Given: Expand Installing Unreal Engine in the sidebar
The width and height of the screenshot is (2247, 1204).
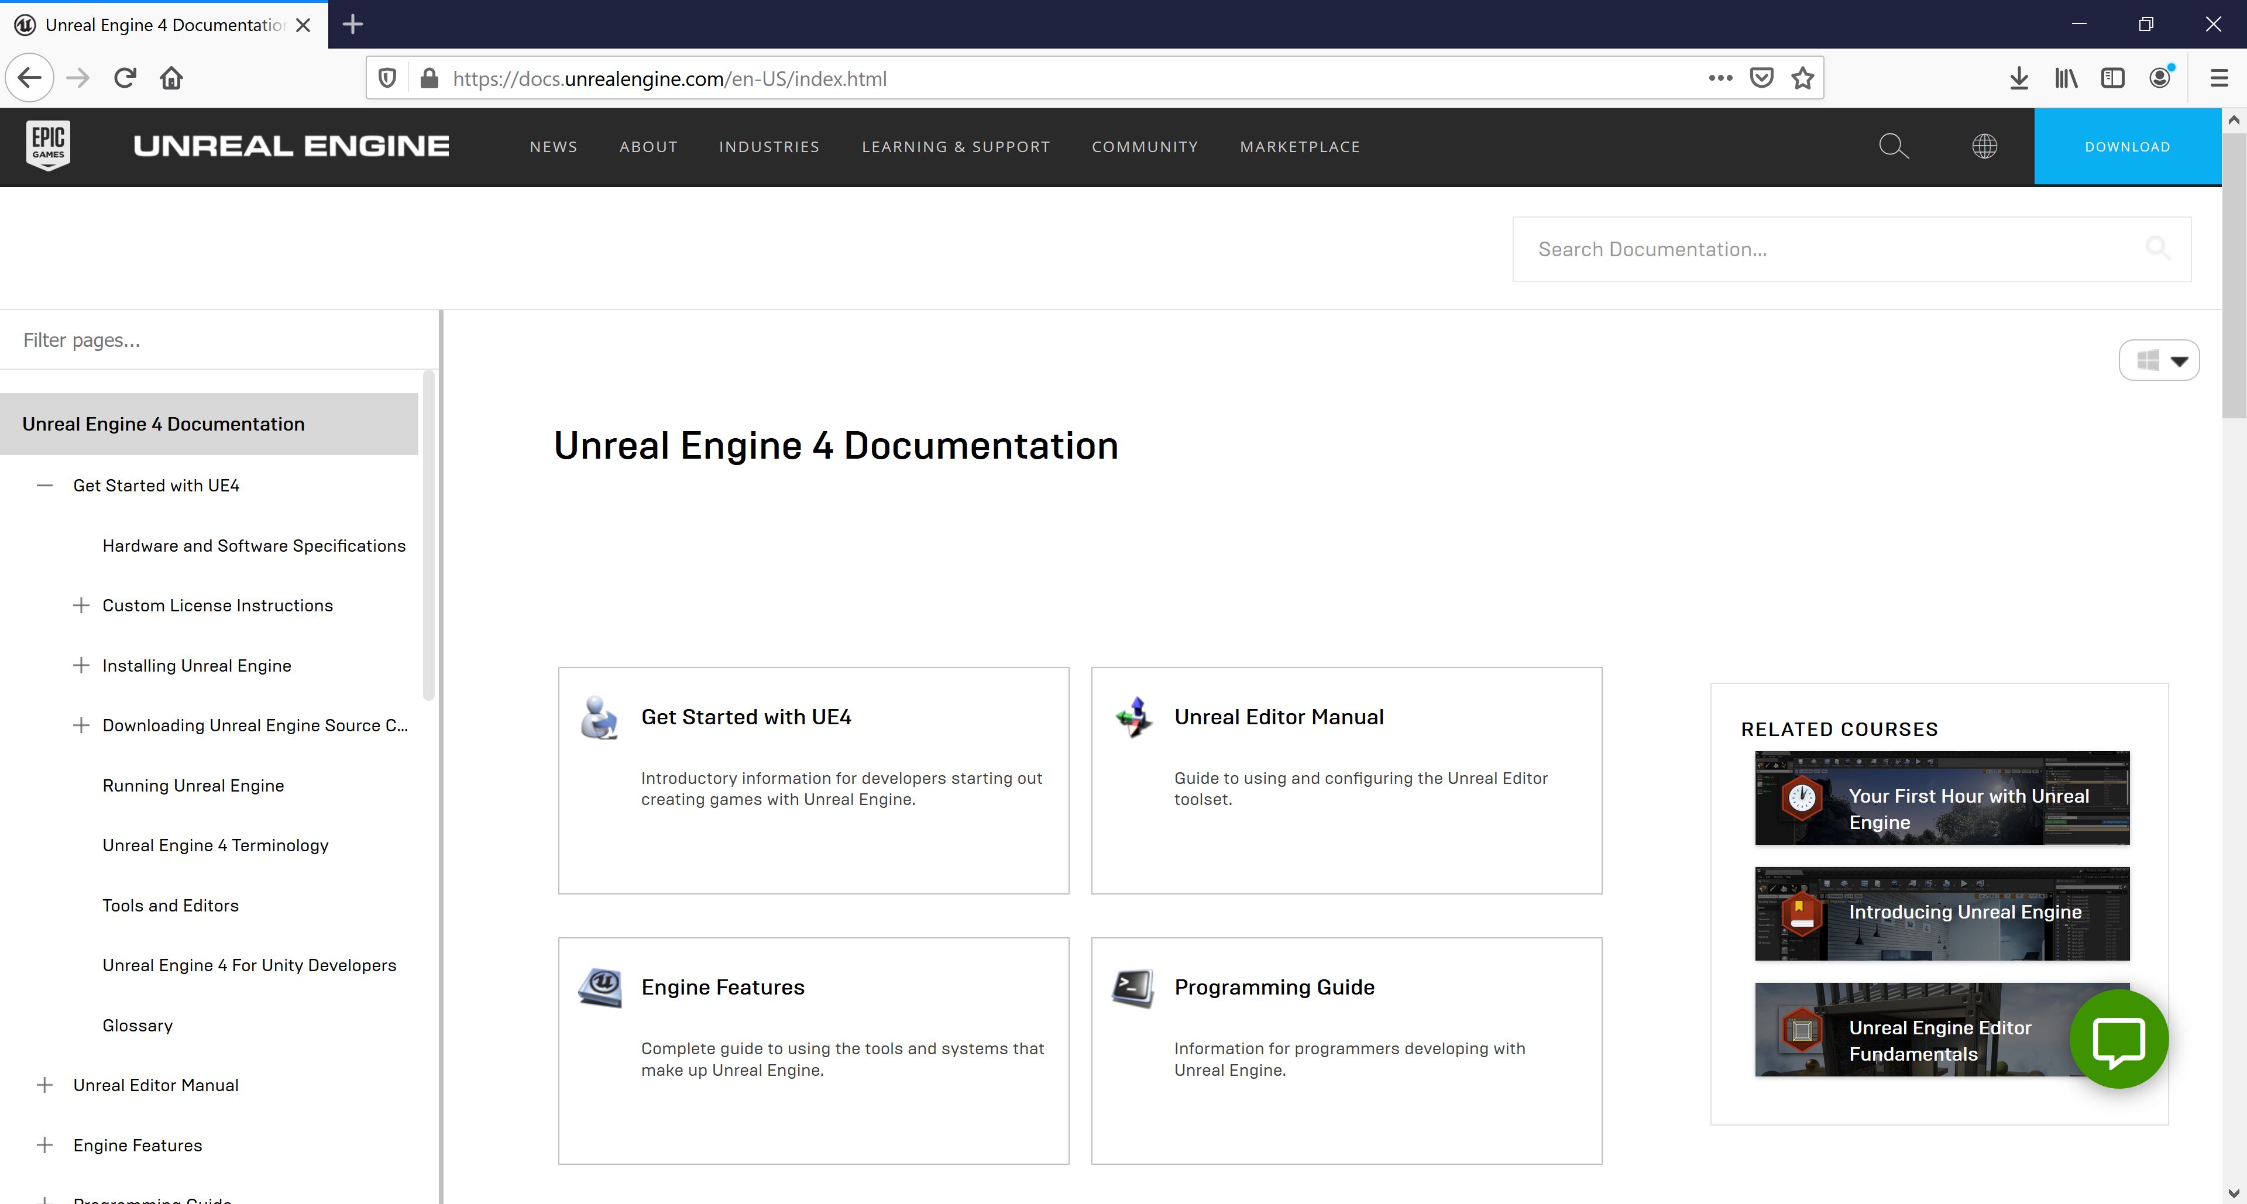Looking at the screenshot, I should (81, 665).
